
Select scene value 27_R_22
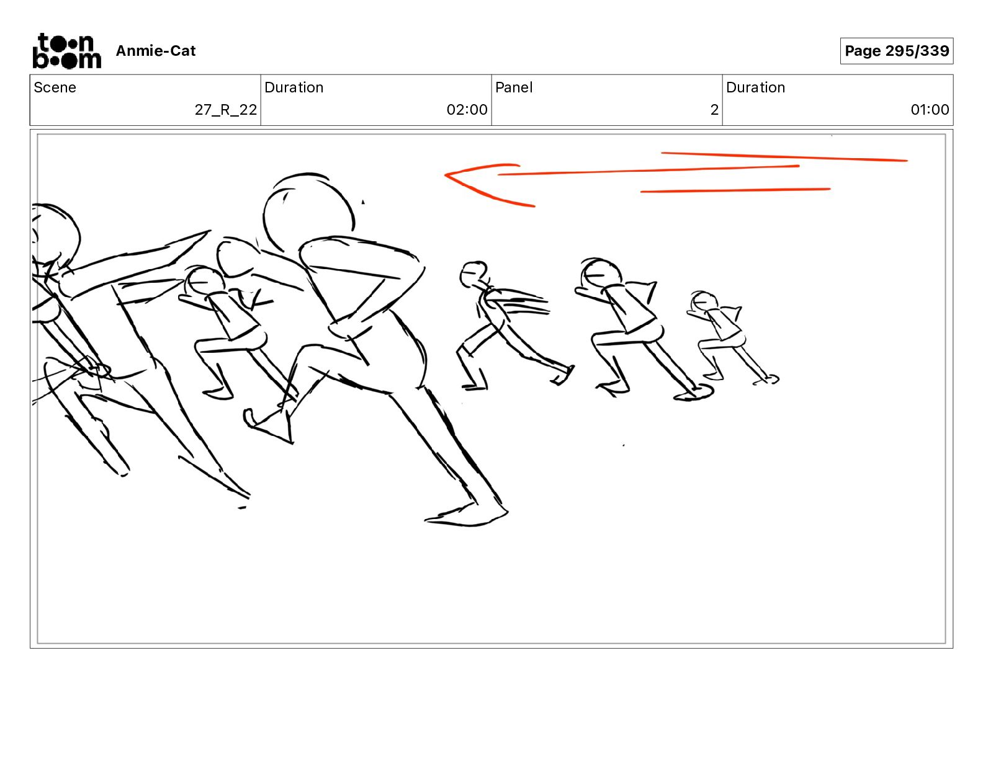click(226, 110)
